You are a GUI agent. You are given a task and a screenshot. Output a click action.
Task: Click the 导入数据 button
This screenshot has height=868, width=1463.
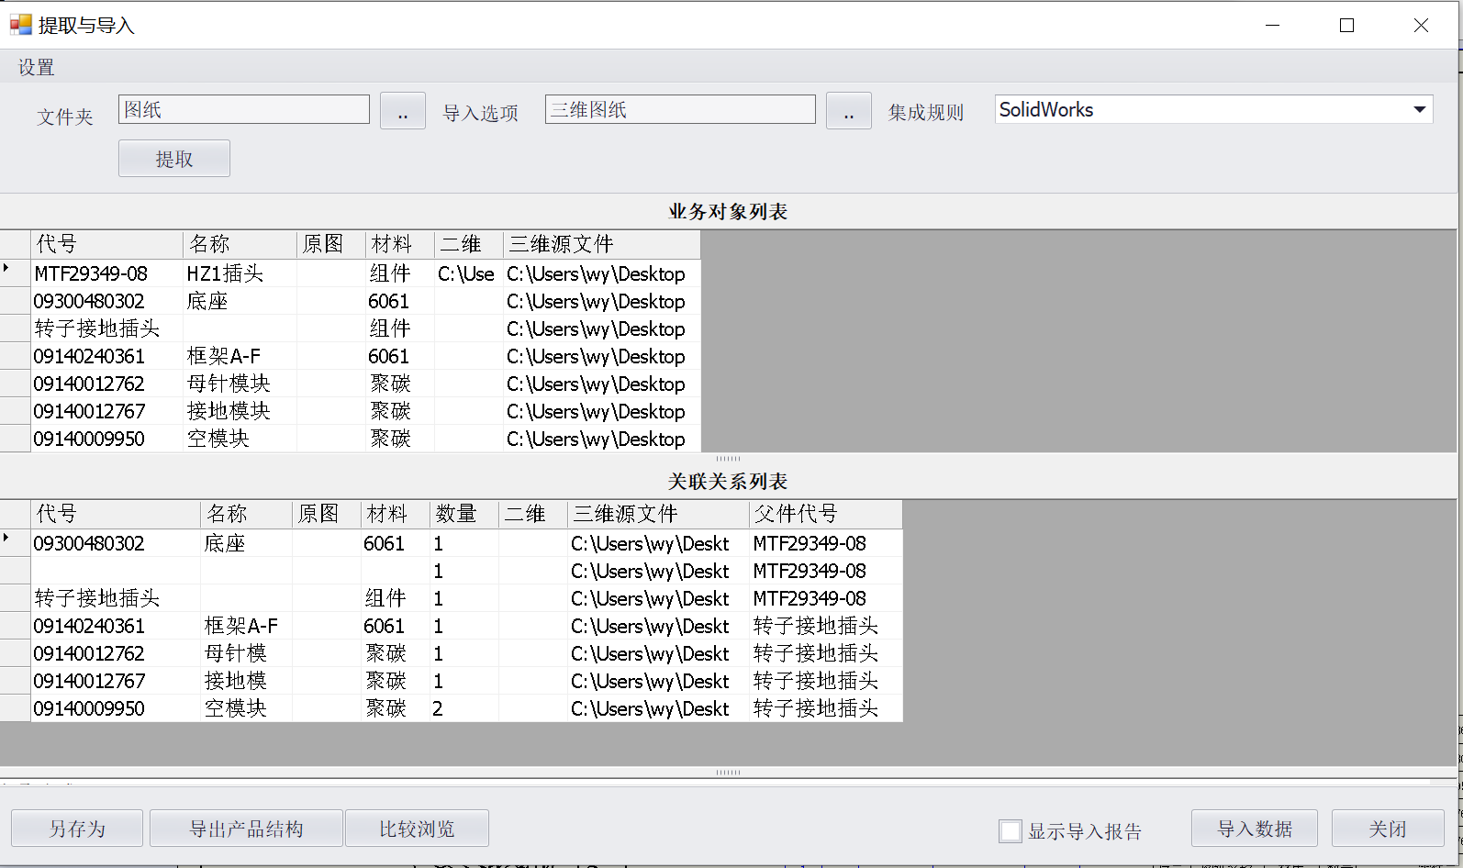click(x=1255, y=829)
